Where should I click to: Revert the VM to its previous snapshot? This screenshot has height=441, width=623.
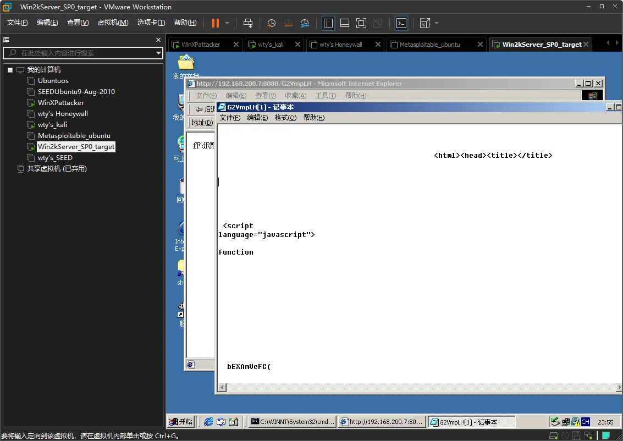(288, 23)
